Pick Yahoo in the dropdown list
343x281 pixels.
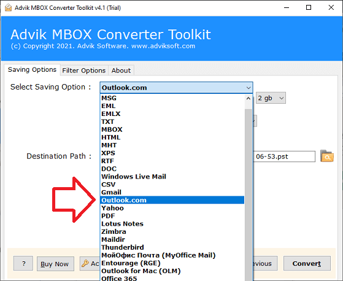click(x=172, y=208)
